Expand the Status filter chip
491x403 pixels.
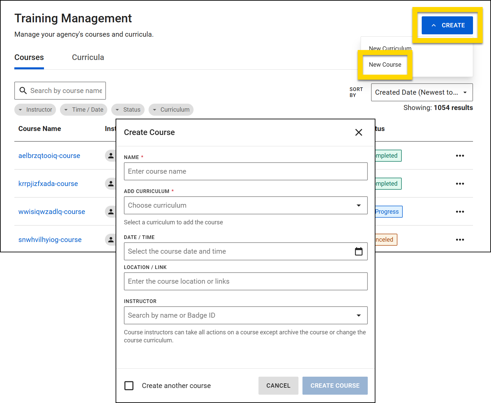tap(128, 110)
